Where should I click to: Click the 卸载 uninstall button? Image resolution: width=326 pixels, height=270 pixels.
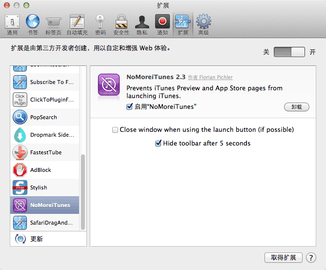(297, 107)
